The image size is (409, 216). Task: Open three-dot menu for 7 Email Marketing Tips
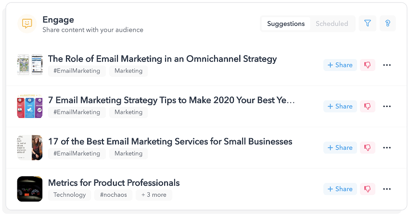click(387, 107)
